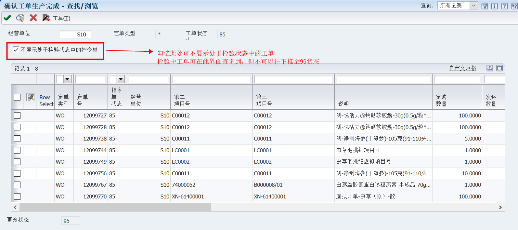Select the checkbox for order 12099744

(17, 150)
